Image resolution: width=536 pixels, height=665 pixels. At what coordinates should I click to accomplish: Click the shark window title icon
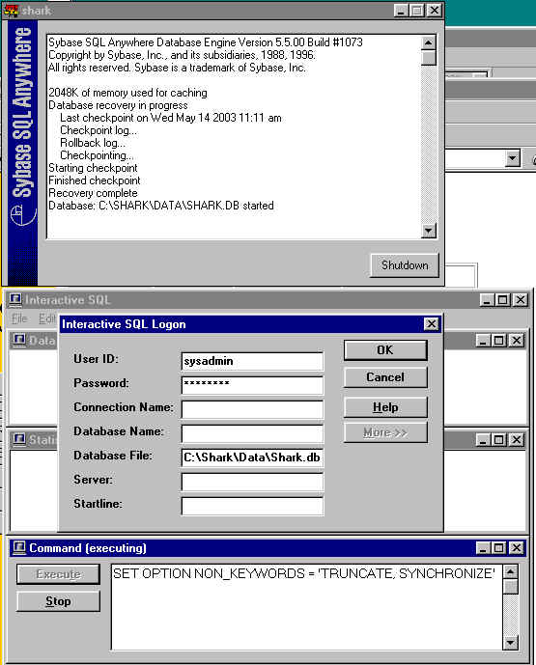click(x=11, y=11)
